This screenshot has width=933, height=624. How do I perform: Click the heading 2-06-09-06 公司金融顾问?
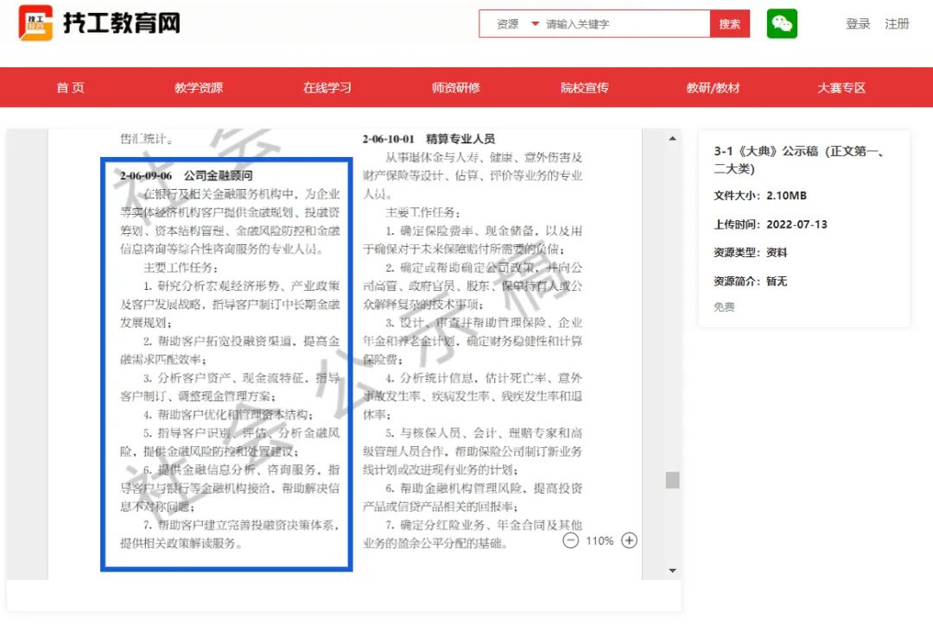(x=187, y=175)
